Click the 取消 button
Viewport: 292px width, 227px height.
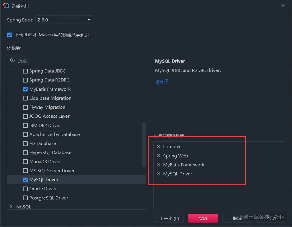pyautogui.click(x=237, y=218)
